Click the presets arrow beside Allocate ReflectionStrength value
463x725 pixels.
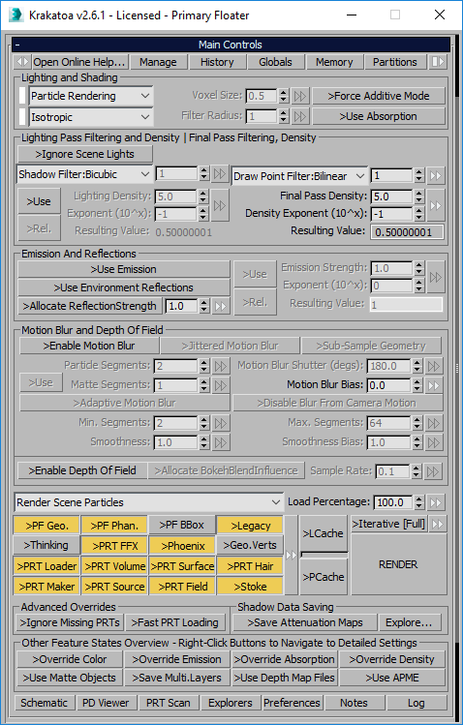tap(221, 306)
